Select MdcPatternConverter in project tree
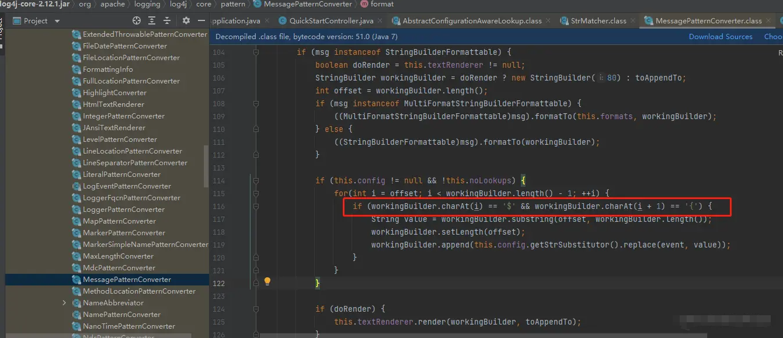The width and height of the screenshot is (783, 338). [x=119, y=268]
